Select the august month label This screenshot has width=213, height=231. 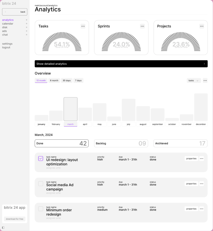tap(143, 124)
